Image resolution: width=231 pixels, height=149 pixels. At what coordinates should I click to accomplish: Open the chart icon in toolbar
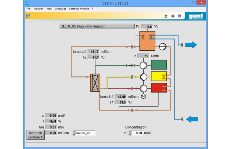click(28, 16)
